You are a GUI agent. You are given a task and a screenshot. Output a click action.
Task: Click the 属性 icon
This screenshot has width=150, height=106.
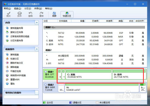[7, 84]
